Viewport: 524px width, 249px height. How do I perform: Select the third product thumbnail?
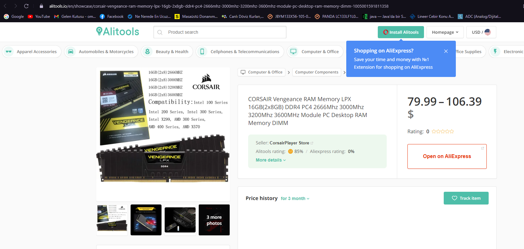(x=180, y=220)
